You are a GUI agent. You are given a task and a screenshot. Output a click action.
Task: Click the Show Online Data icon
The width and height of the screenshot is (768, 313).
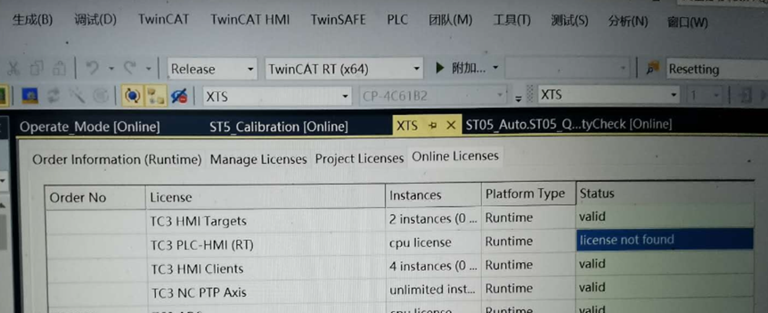(x=155, y=96)
